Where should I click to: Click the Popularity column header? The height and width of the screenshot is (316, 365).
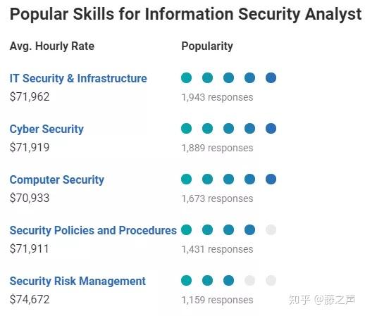click(x=207, y=46)
